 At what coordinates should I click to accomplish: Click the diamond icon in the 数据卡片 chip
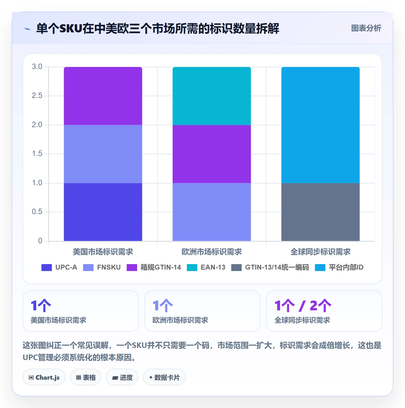tap(151, 377)
